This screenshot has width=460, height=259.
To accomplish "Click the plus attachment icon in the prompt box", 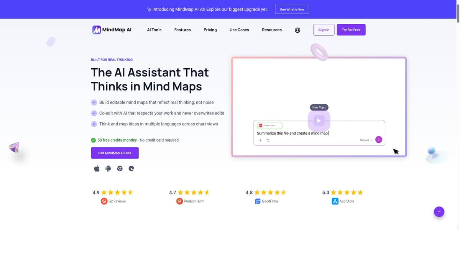I will point(260,140).
